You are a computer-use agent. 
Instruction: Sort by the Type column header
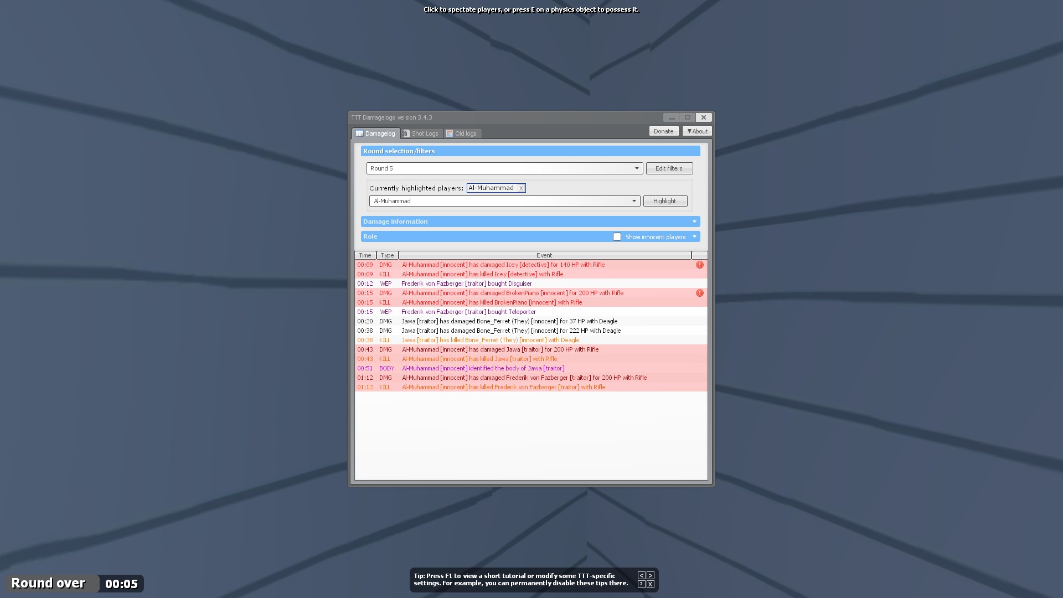tap(387, 255)
